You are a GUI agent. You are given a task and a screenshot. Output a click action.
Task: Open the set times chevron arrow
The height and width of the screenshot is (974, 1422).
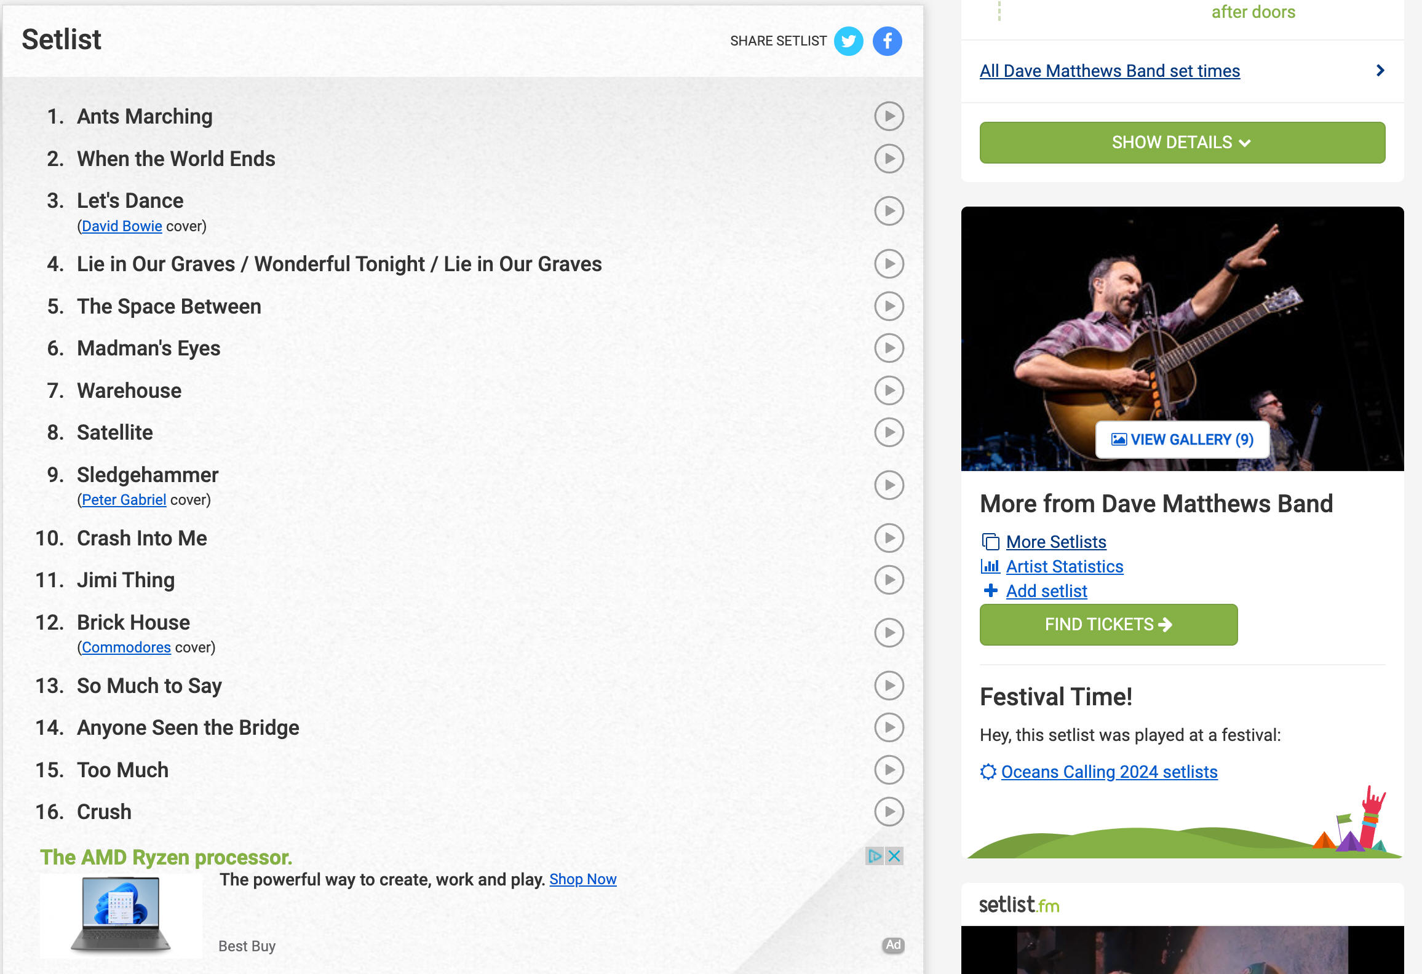point(1380,71)
